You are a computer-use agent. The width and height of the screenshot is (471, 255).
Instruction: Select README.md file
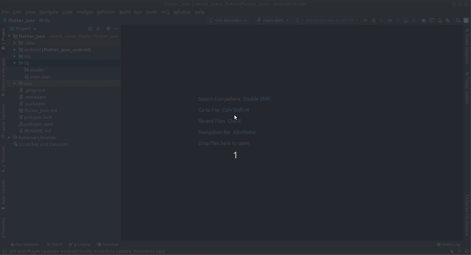38,131
